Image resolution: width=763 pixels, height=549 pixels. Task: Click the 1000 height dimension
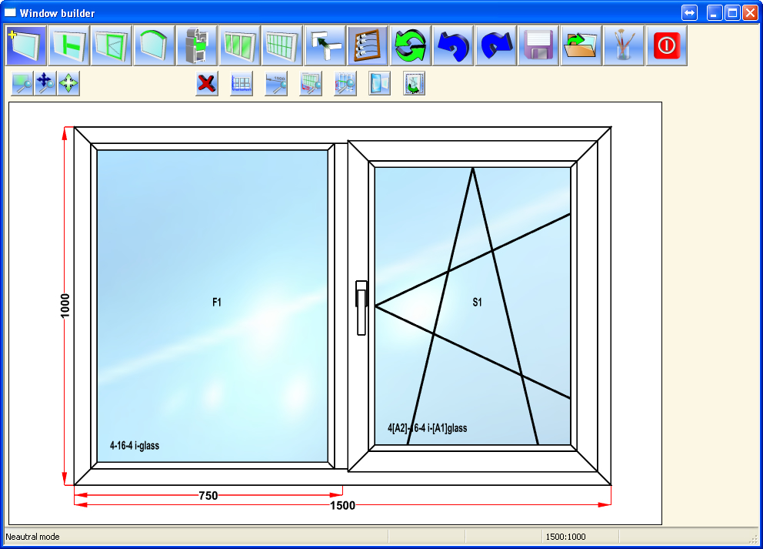[x=65, y=306]
